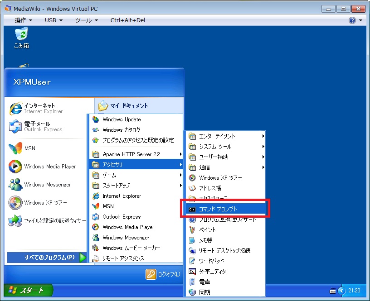The image size is (370, 301).
Task: Expand the システム ツール submenu
Action: (226, 147)
